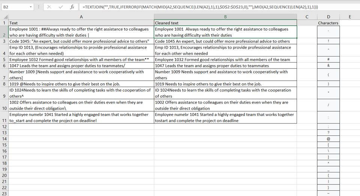Click the "Characters" header cell
Viewport: 360px width, 196px height.
coord(328,23)
